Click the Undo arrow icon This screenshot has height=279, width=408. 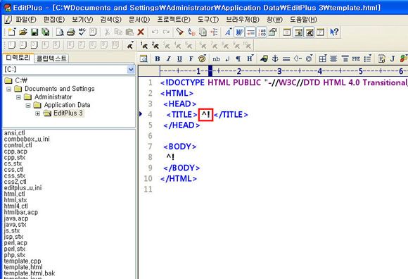[155, 32]
